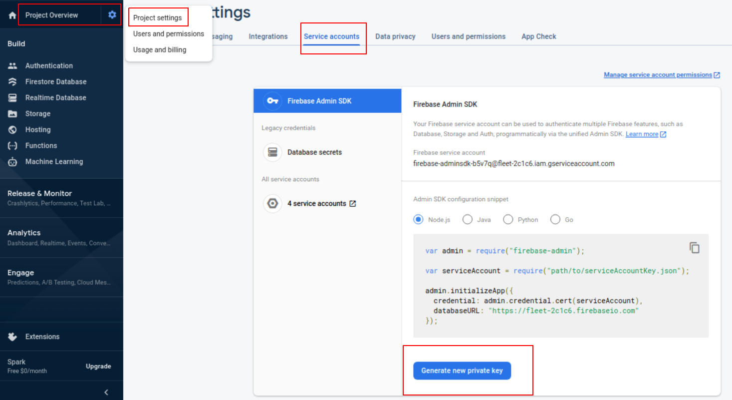Open the Learn more link
The width and height of the screenshot is (732, 400).
point(642,134)
